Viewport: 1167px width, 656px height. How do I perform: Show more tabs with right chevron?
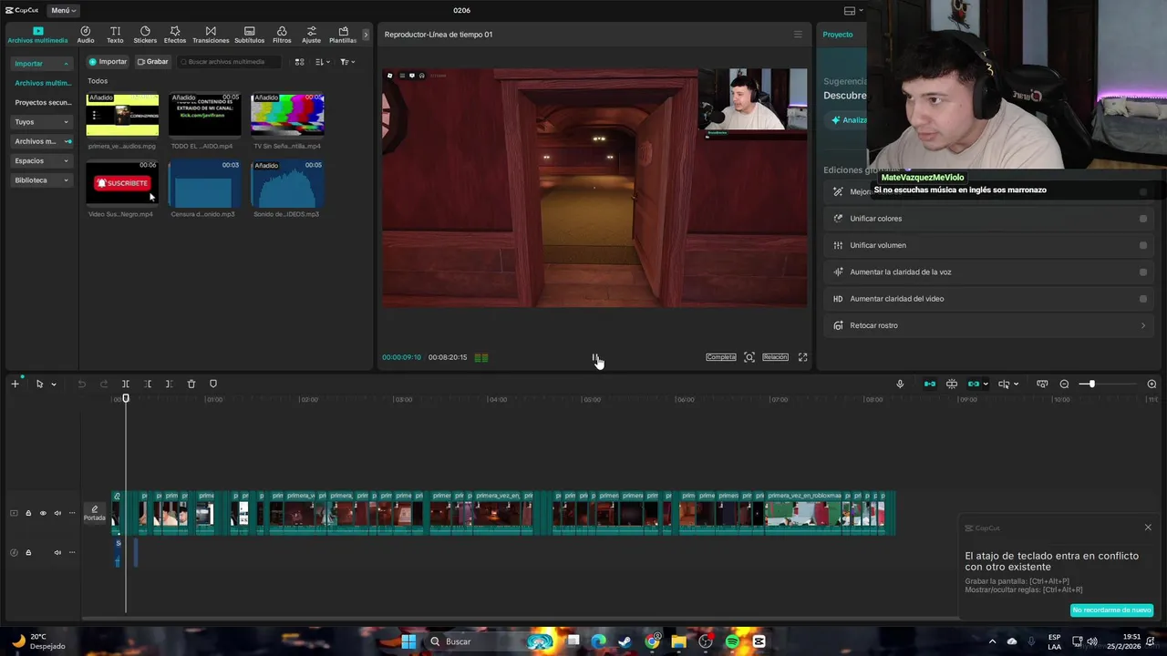366,35
